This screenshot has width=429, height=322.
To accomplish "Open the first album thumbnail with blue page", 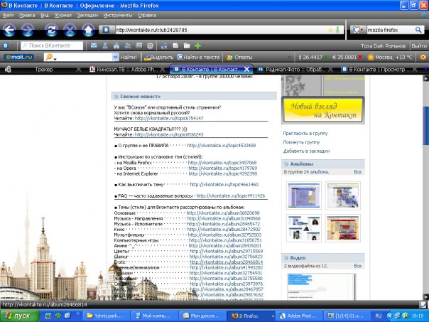I will (x=304, y=195).
